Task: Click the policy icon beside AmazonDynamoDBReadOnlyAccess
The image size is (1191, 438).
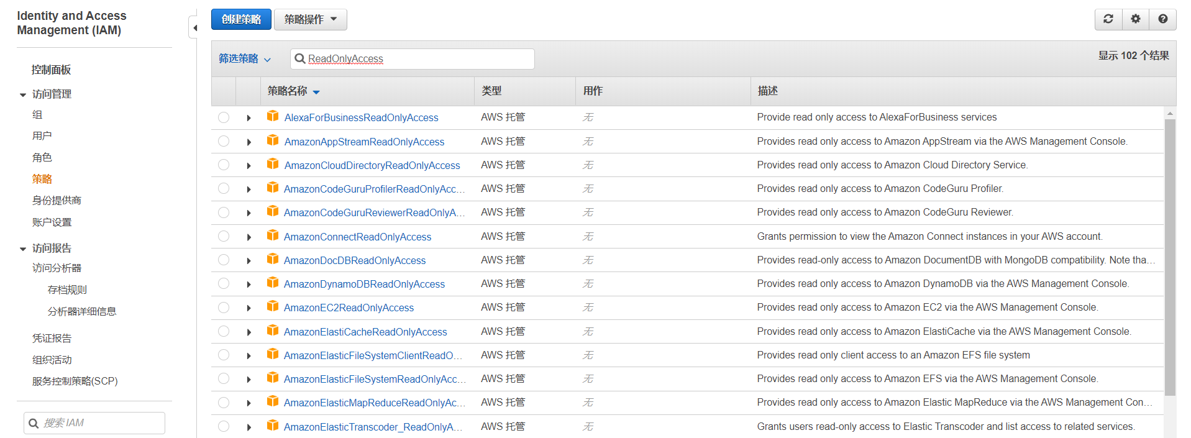Action: 272,283
